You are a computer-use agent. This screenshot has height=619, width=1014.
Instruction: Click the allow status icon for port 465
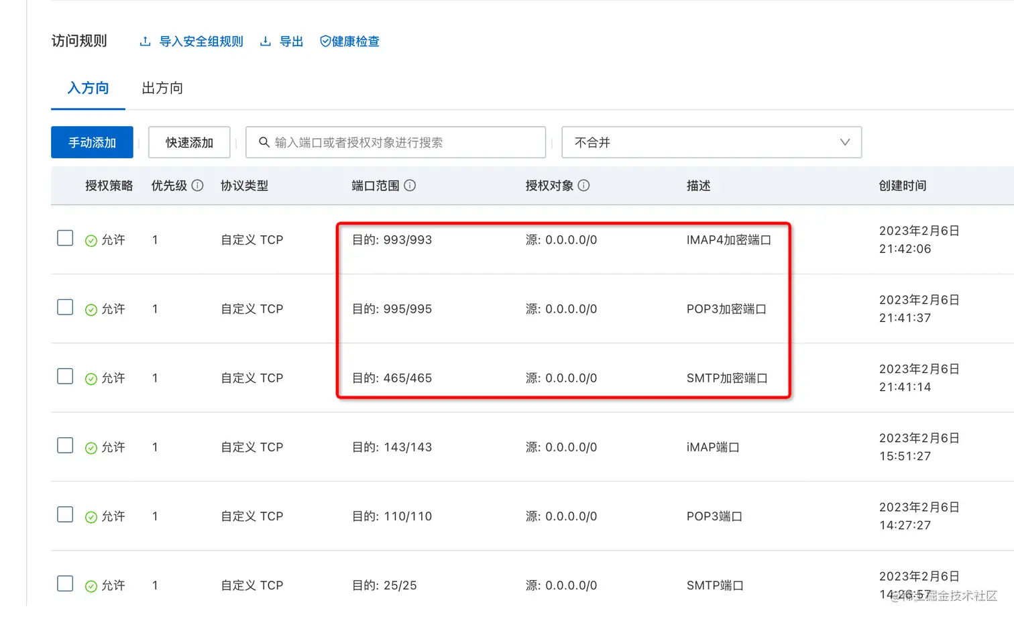[x=91, y=379]
